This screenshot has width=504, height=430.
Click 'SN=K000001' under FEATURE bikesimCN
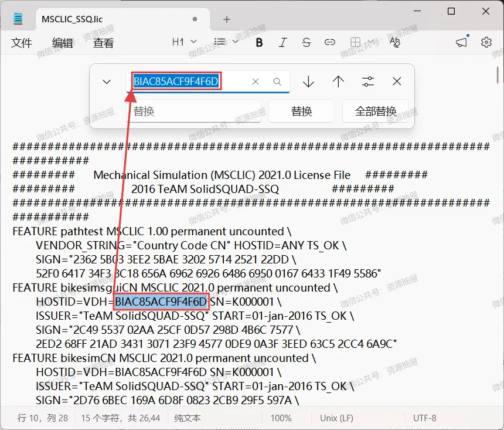pos(241,373)
